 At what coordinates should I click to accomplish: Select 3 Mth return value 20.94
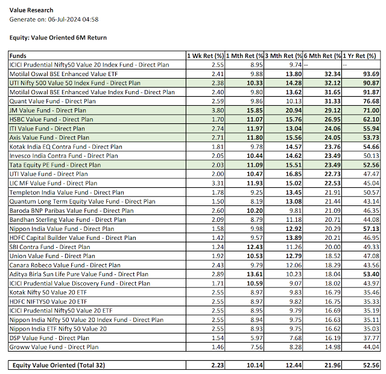pyautogui.click(x=294, y=111)
